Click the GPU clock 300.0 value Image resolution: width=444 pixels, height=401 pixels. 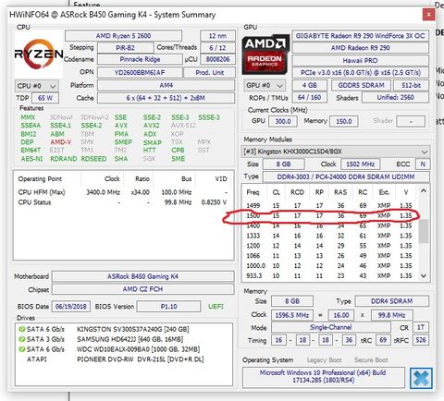[x=283, y=121]
